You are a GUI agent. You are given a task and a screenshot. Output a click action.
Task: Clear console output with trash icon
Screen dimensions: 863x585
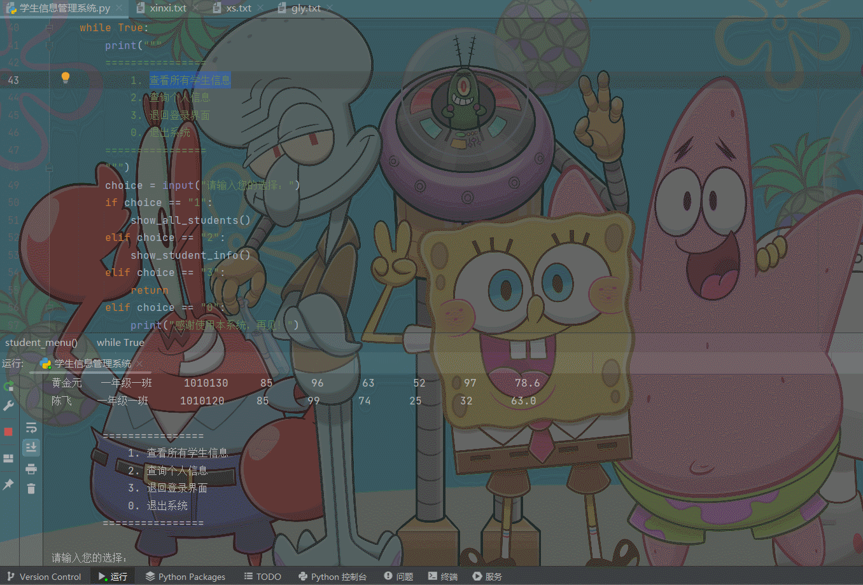click(x=31, y=488)
